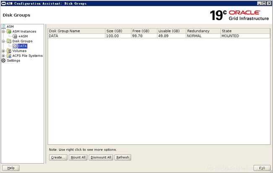Maximize the ASM Configuration Assistant window
Screen dimensions: 273x173
(x=264, y=3)
